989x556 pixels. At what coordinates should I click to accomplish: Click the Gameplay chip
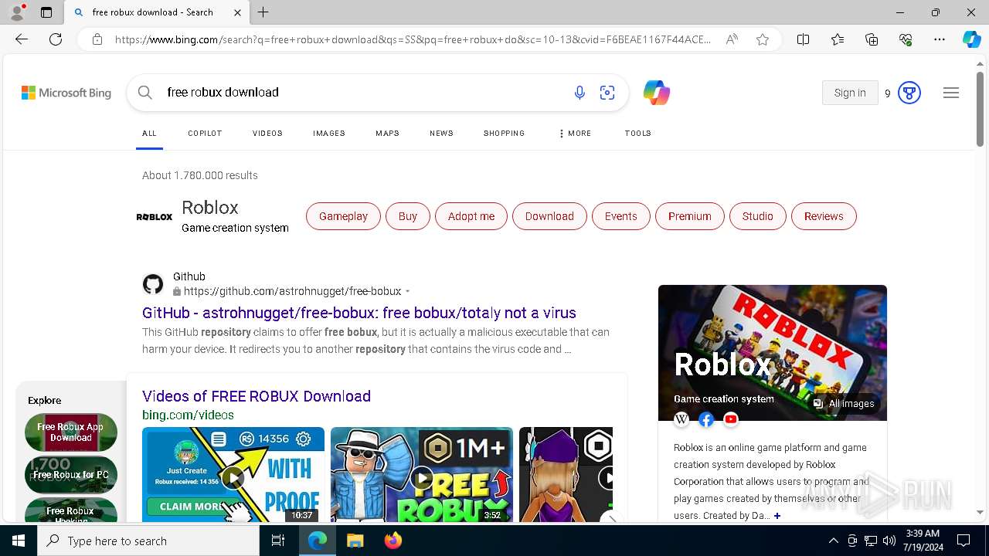tap(343, 216)
